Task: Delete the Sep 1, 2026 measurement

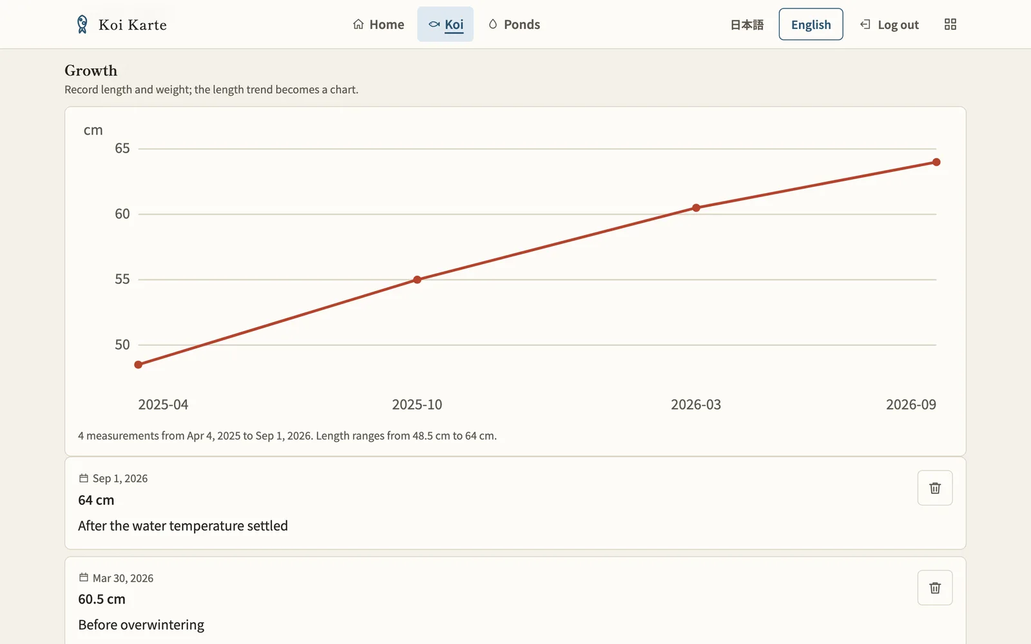Action: click(935, 488)
